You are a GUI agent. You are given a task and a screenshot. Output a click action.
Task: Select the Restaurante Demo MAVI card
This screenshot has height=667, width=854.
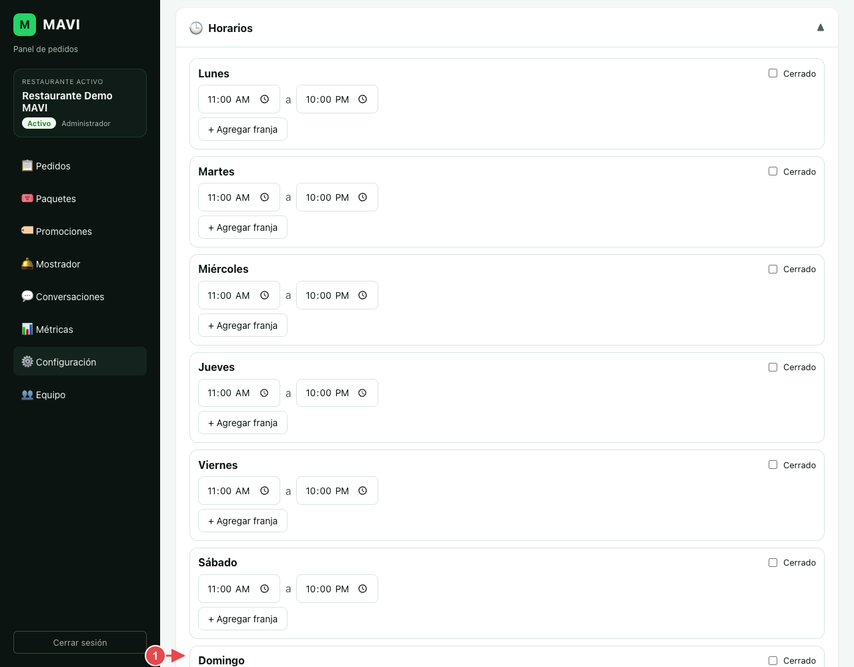[x=80, y=103]
